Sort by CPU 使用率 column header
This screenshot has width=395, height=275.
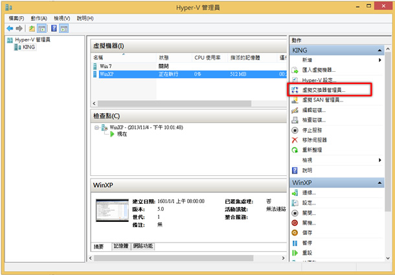pyautogui.click(x=210, y=58)
